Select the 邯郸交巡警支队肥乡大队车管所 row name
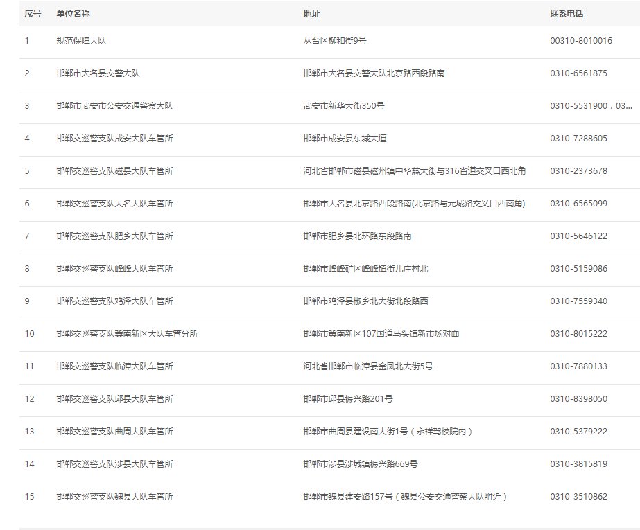The width and height of the screenshot is (640, 530). point(114,236)
